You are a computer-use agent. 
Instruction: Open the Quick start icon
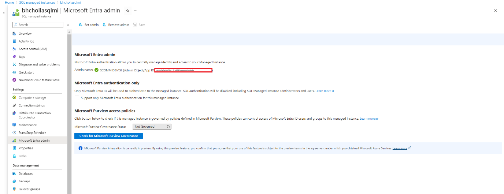pos(14,72)
